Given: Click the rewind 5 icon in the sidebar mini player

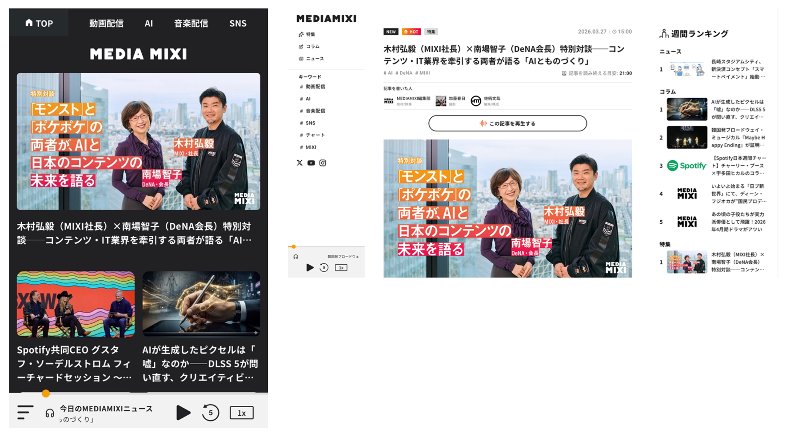Looking at the screenshot, I should (324, 267).
